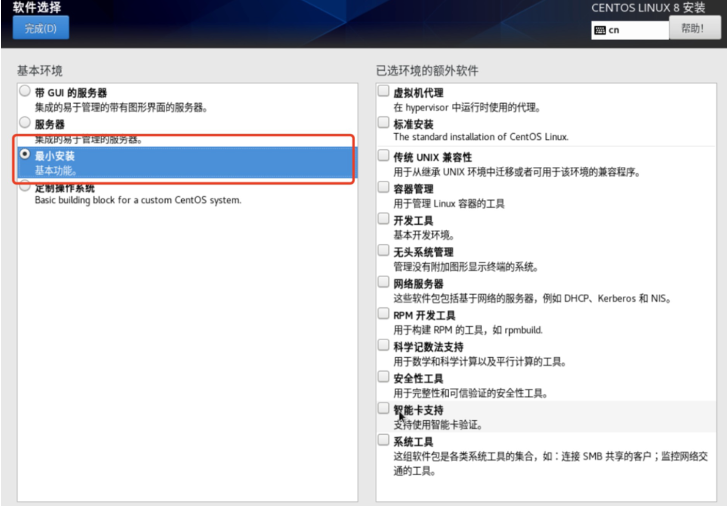Screen dimensions: 727x506
Task: Click the 用于数学和科学计算 description text
Action: 480,361
